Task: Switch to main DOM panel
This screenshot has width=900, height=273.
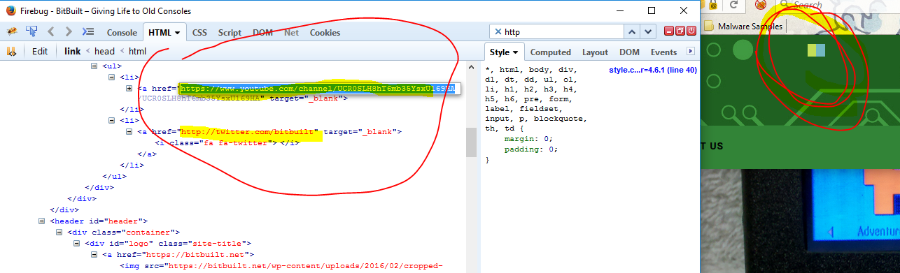Action: coord(263,33)
